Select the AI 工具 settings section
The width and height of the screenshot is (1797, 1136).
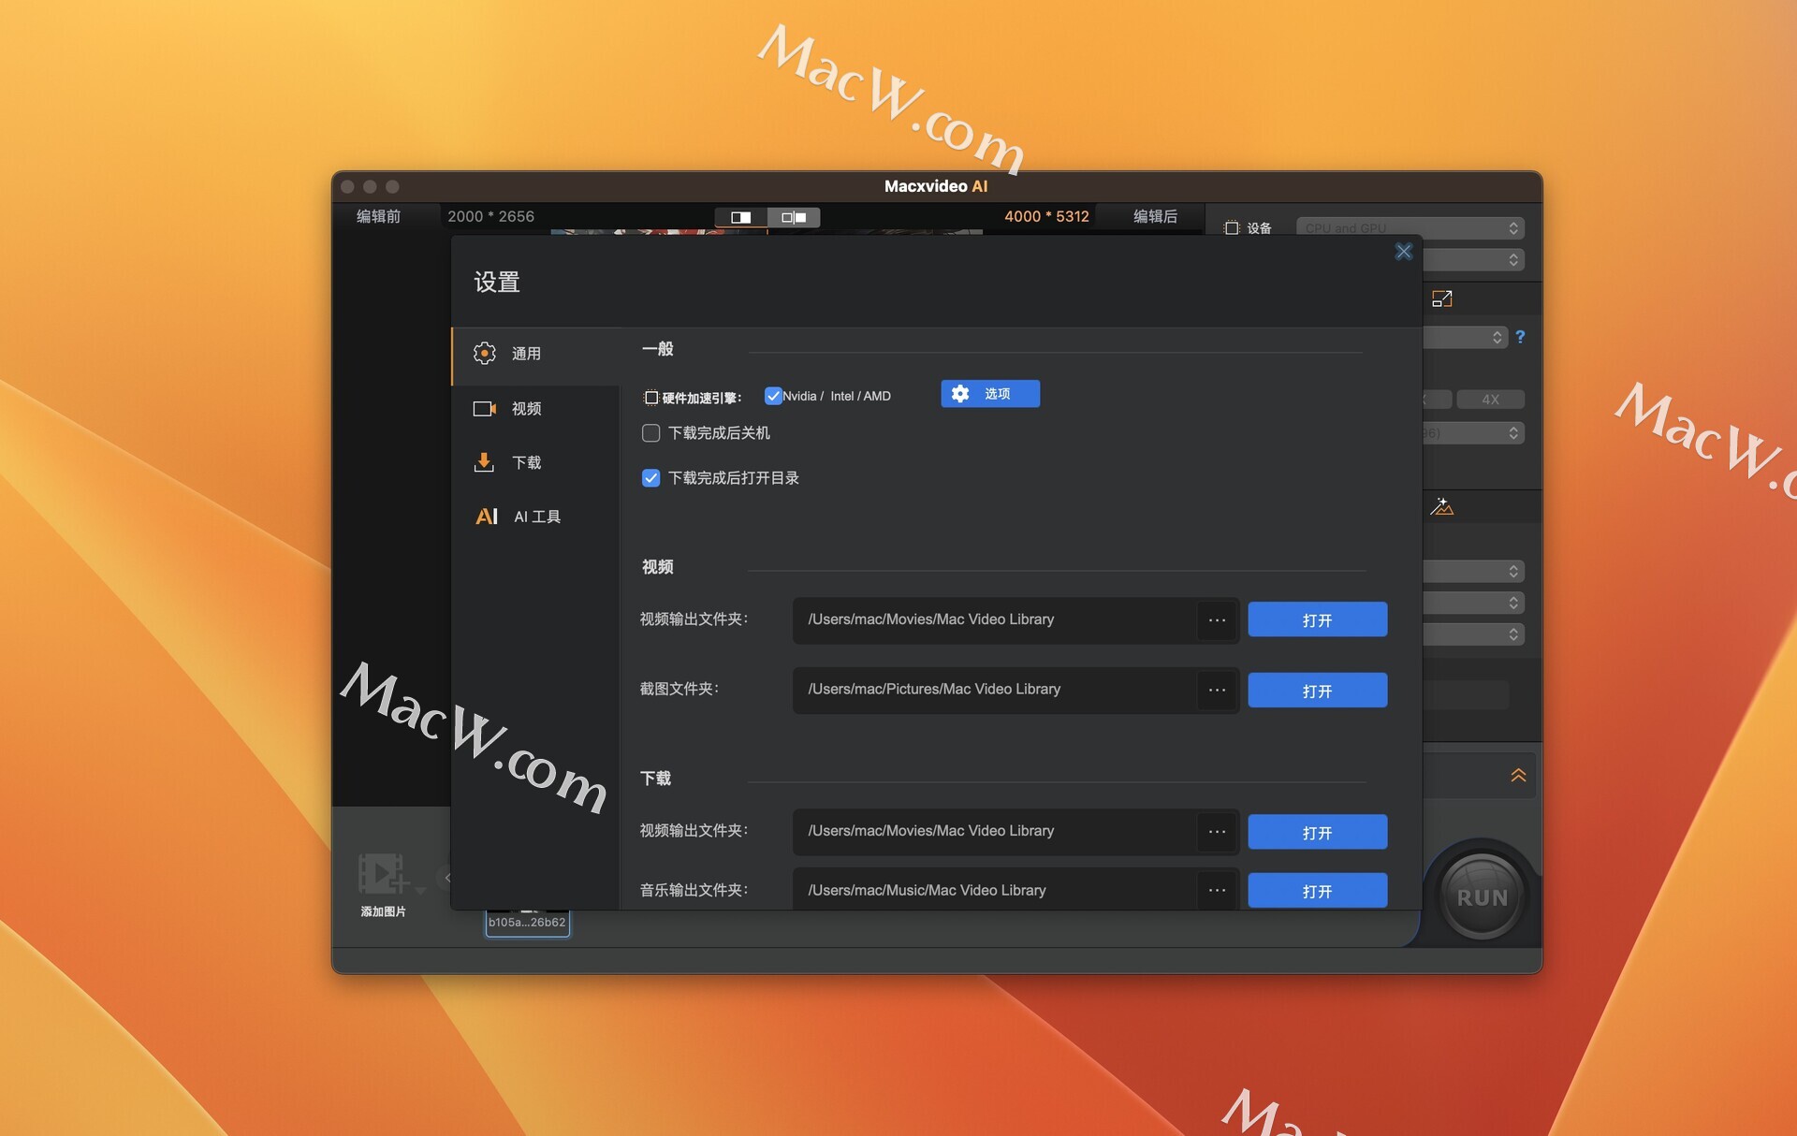pyautogui.click(x=535, y=517)
